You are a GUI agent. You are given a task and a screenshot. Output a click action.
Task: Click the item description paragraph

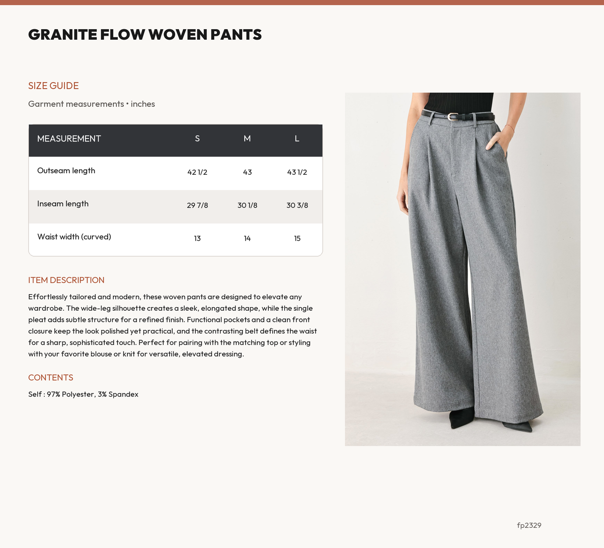coord(173,325)
